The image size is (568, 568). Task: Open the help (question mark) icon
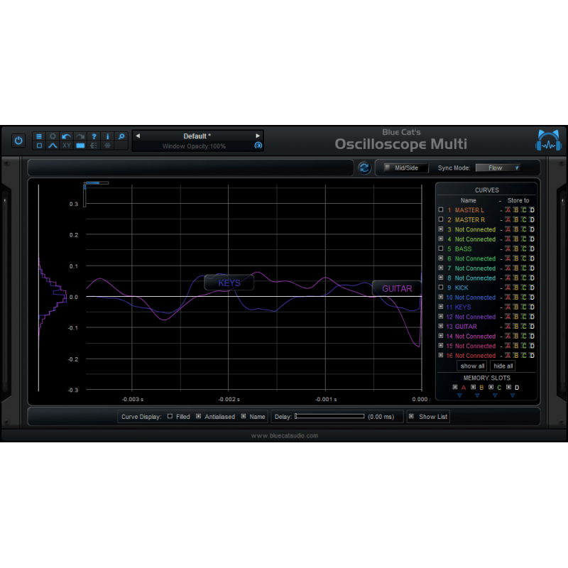(94, 136)
